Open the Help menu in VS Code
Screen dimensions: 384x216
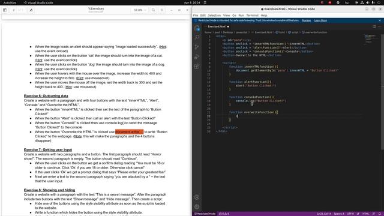click(x=264, y=16)
